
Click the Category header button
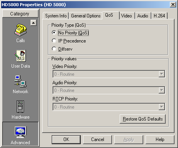click(x=20, y=14)
